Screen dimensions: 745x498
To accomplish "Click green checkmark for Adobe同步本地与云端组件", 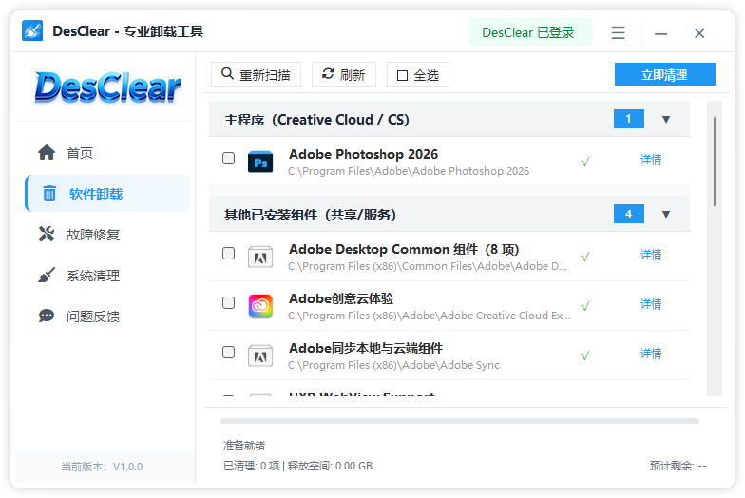I will (585, 355).
